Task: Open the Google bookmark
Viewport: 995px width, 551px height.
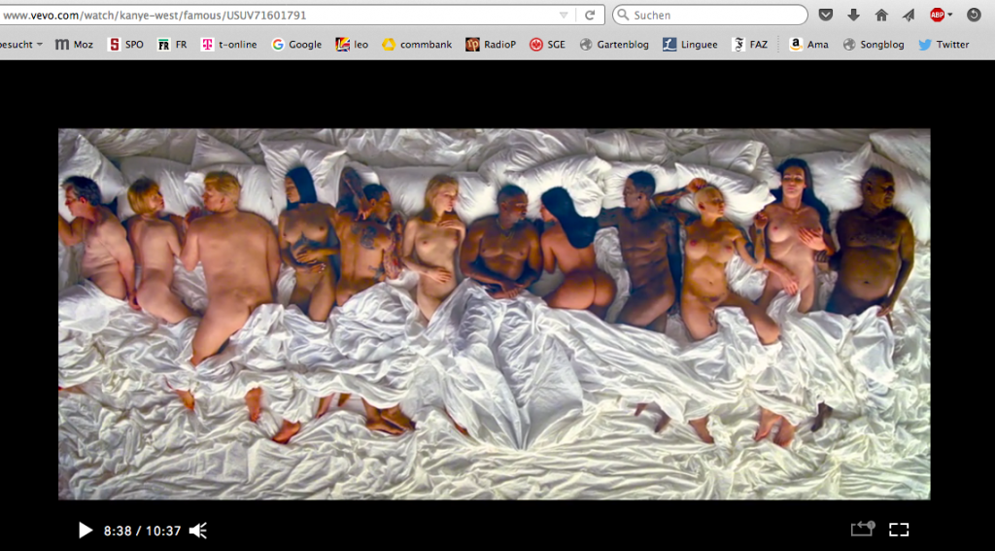Action: point(296,45)
